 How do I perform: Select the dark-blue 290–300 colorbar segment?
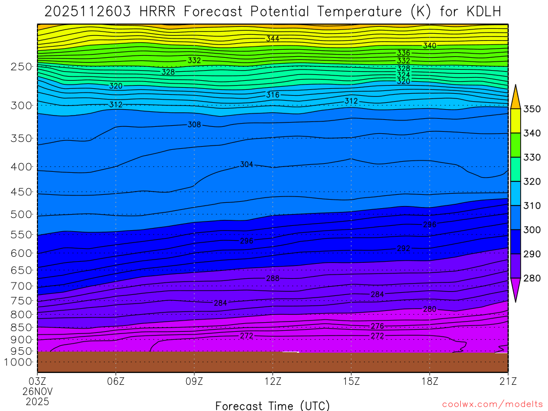click(515, 241)
